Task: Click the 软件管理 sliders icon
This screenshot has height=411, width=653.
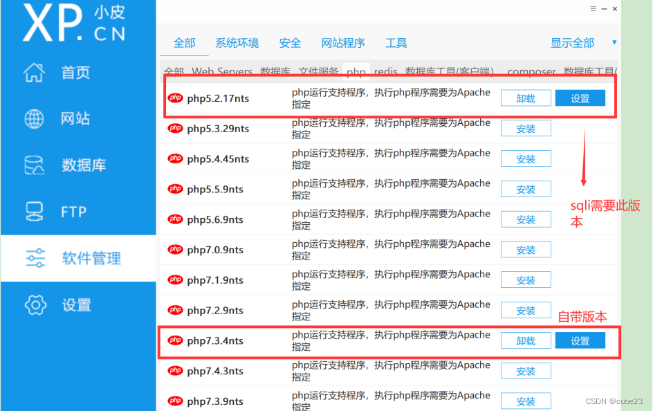Action: click(x=35, y=258)
